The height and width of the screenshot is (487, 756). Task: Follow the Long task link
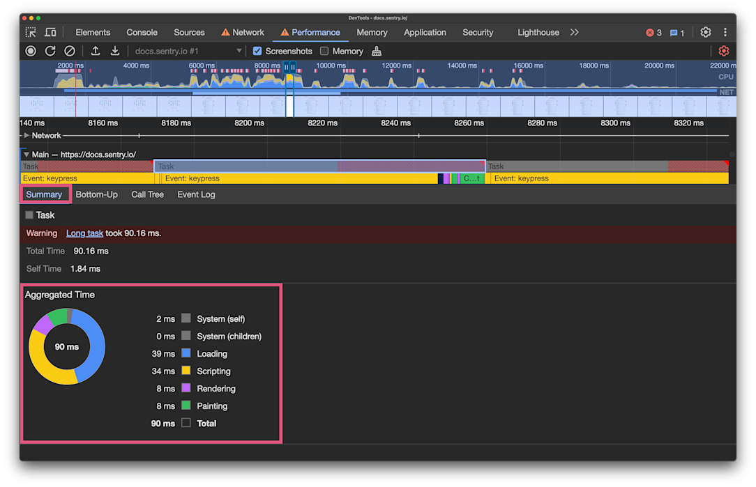[84, 233]
